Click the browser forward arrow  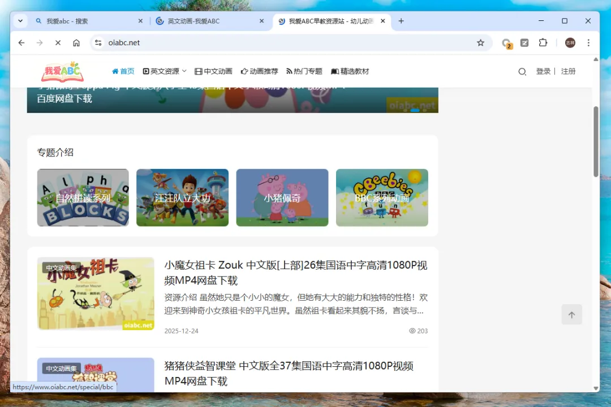click(40, 43)
